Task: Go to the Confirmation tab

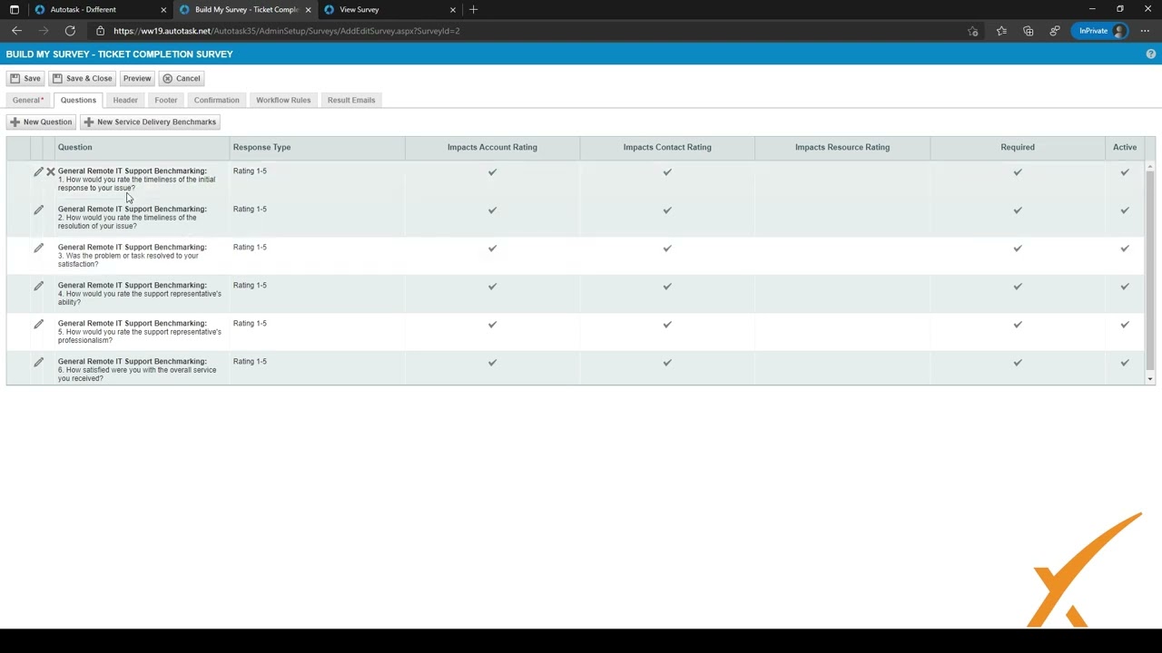Action: pos(216,100)
